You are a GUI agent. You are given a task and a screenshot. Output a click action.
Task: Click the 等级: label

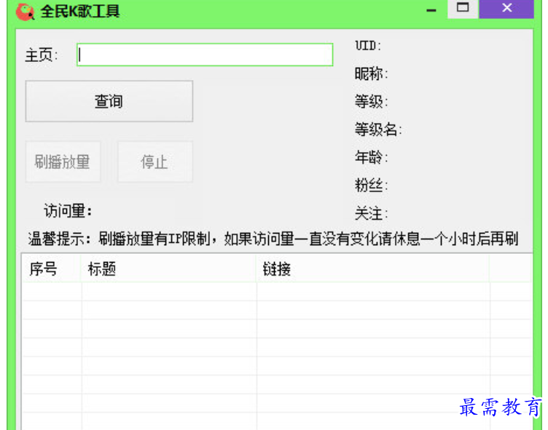click(x=371, y=102)
